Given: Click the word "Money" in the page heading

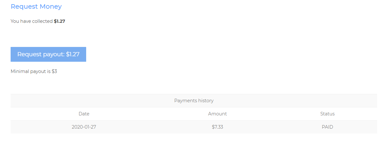Looking at the screenshot, I should [x=50, y=6].
